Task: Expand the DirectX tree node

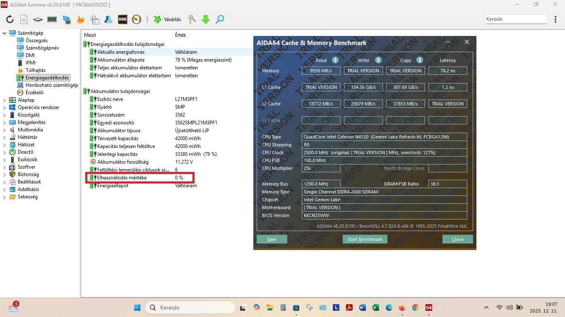Action: (5, 152)
